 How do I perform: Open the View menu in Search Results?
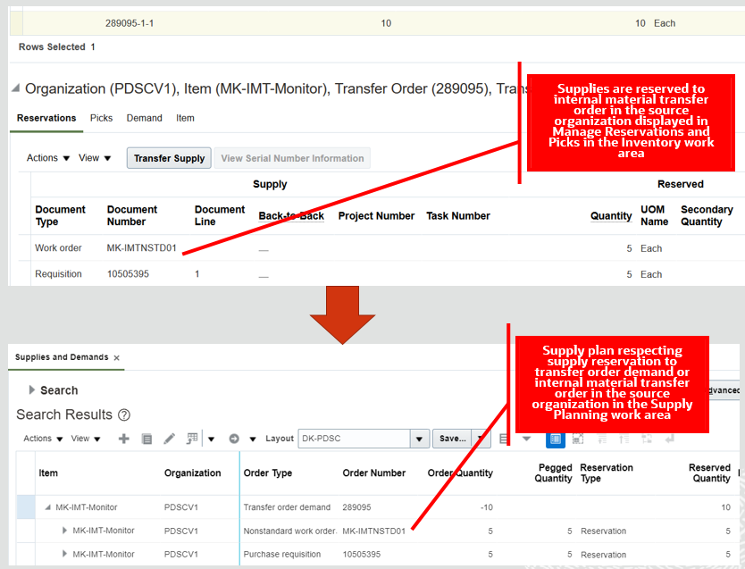click(86, 439)
